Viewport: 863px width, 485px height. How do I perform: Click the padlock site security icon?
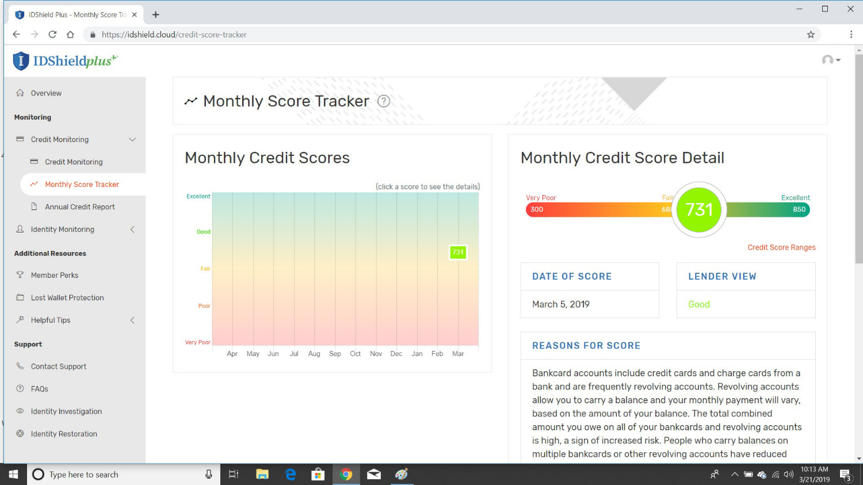[93, 35]
